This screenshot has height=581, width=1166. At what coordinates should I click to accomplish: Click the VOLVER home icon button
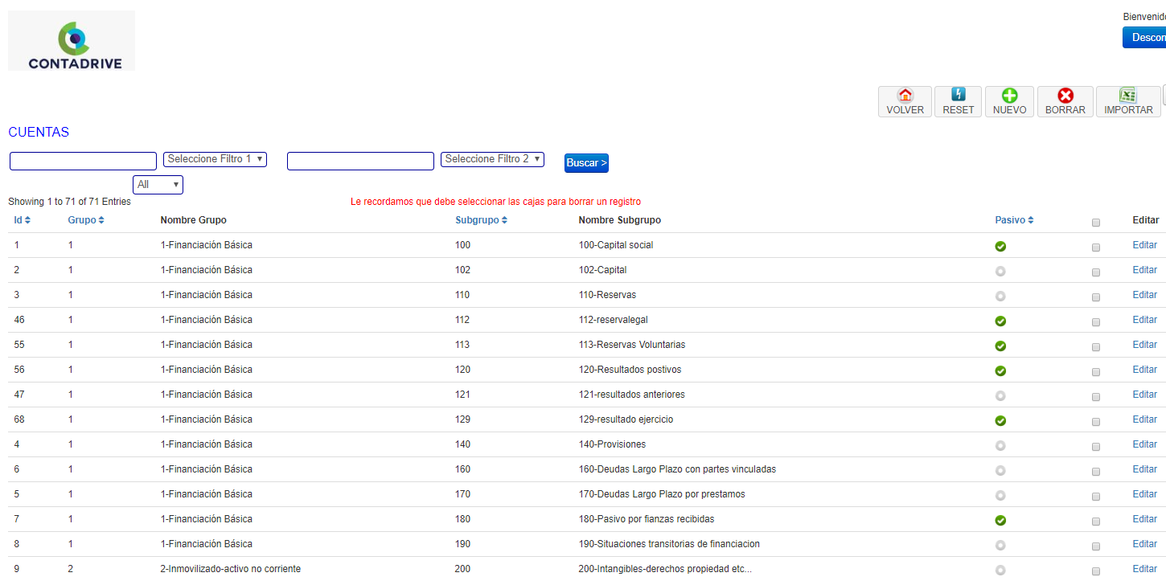coord(905,102)
